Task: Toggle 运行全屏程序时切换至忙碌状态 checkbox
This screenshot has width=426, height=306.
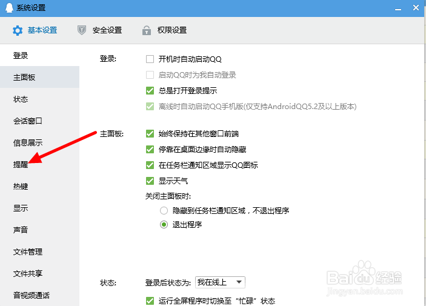Action: pos(150,301)
